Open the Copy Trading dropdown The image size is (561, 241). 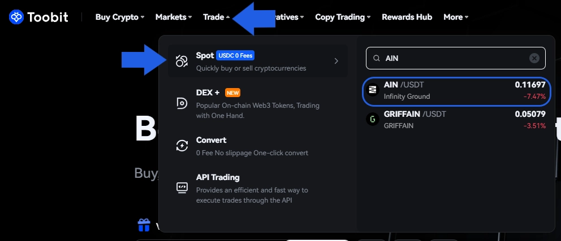click(342, 17)
